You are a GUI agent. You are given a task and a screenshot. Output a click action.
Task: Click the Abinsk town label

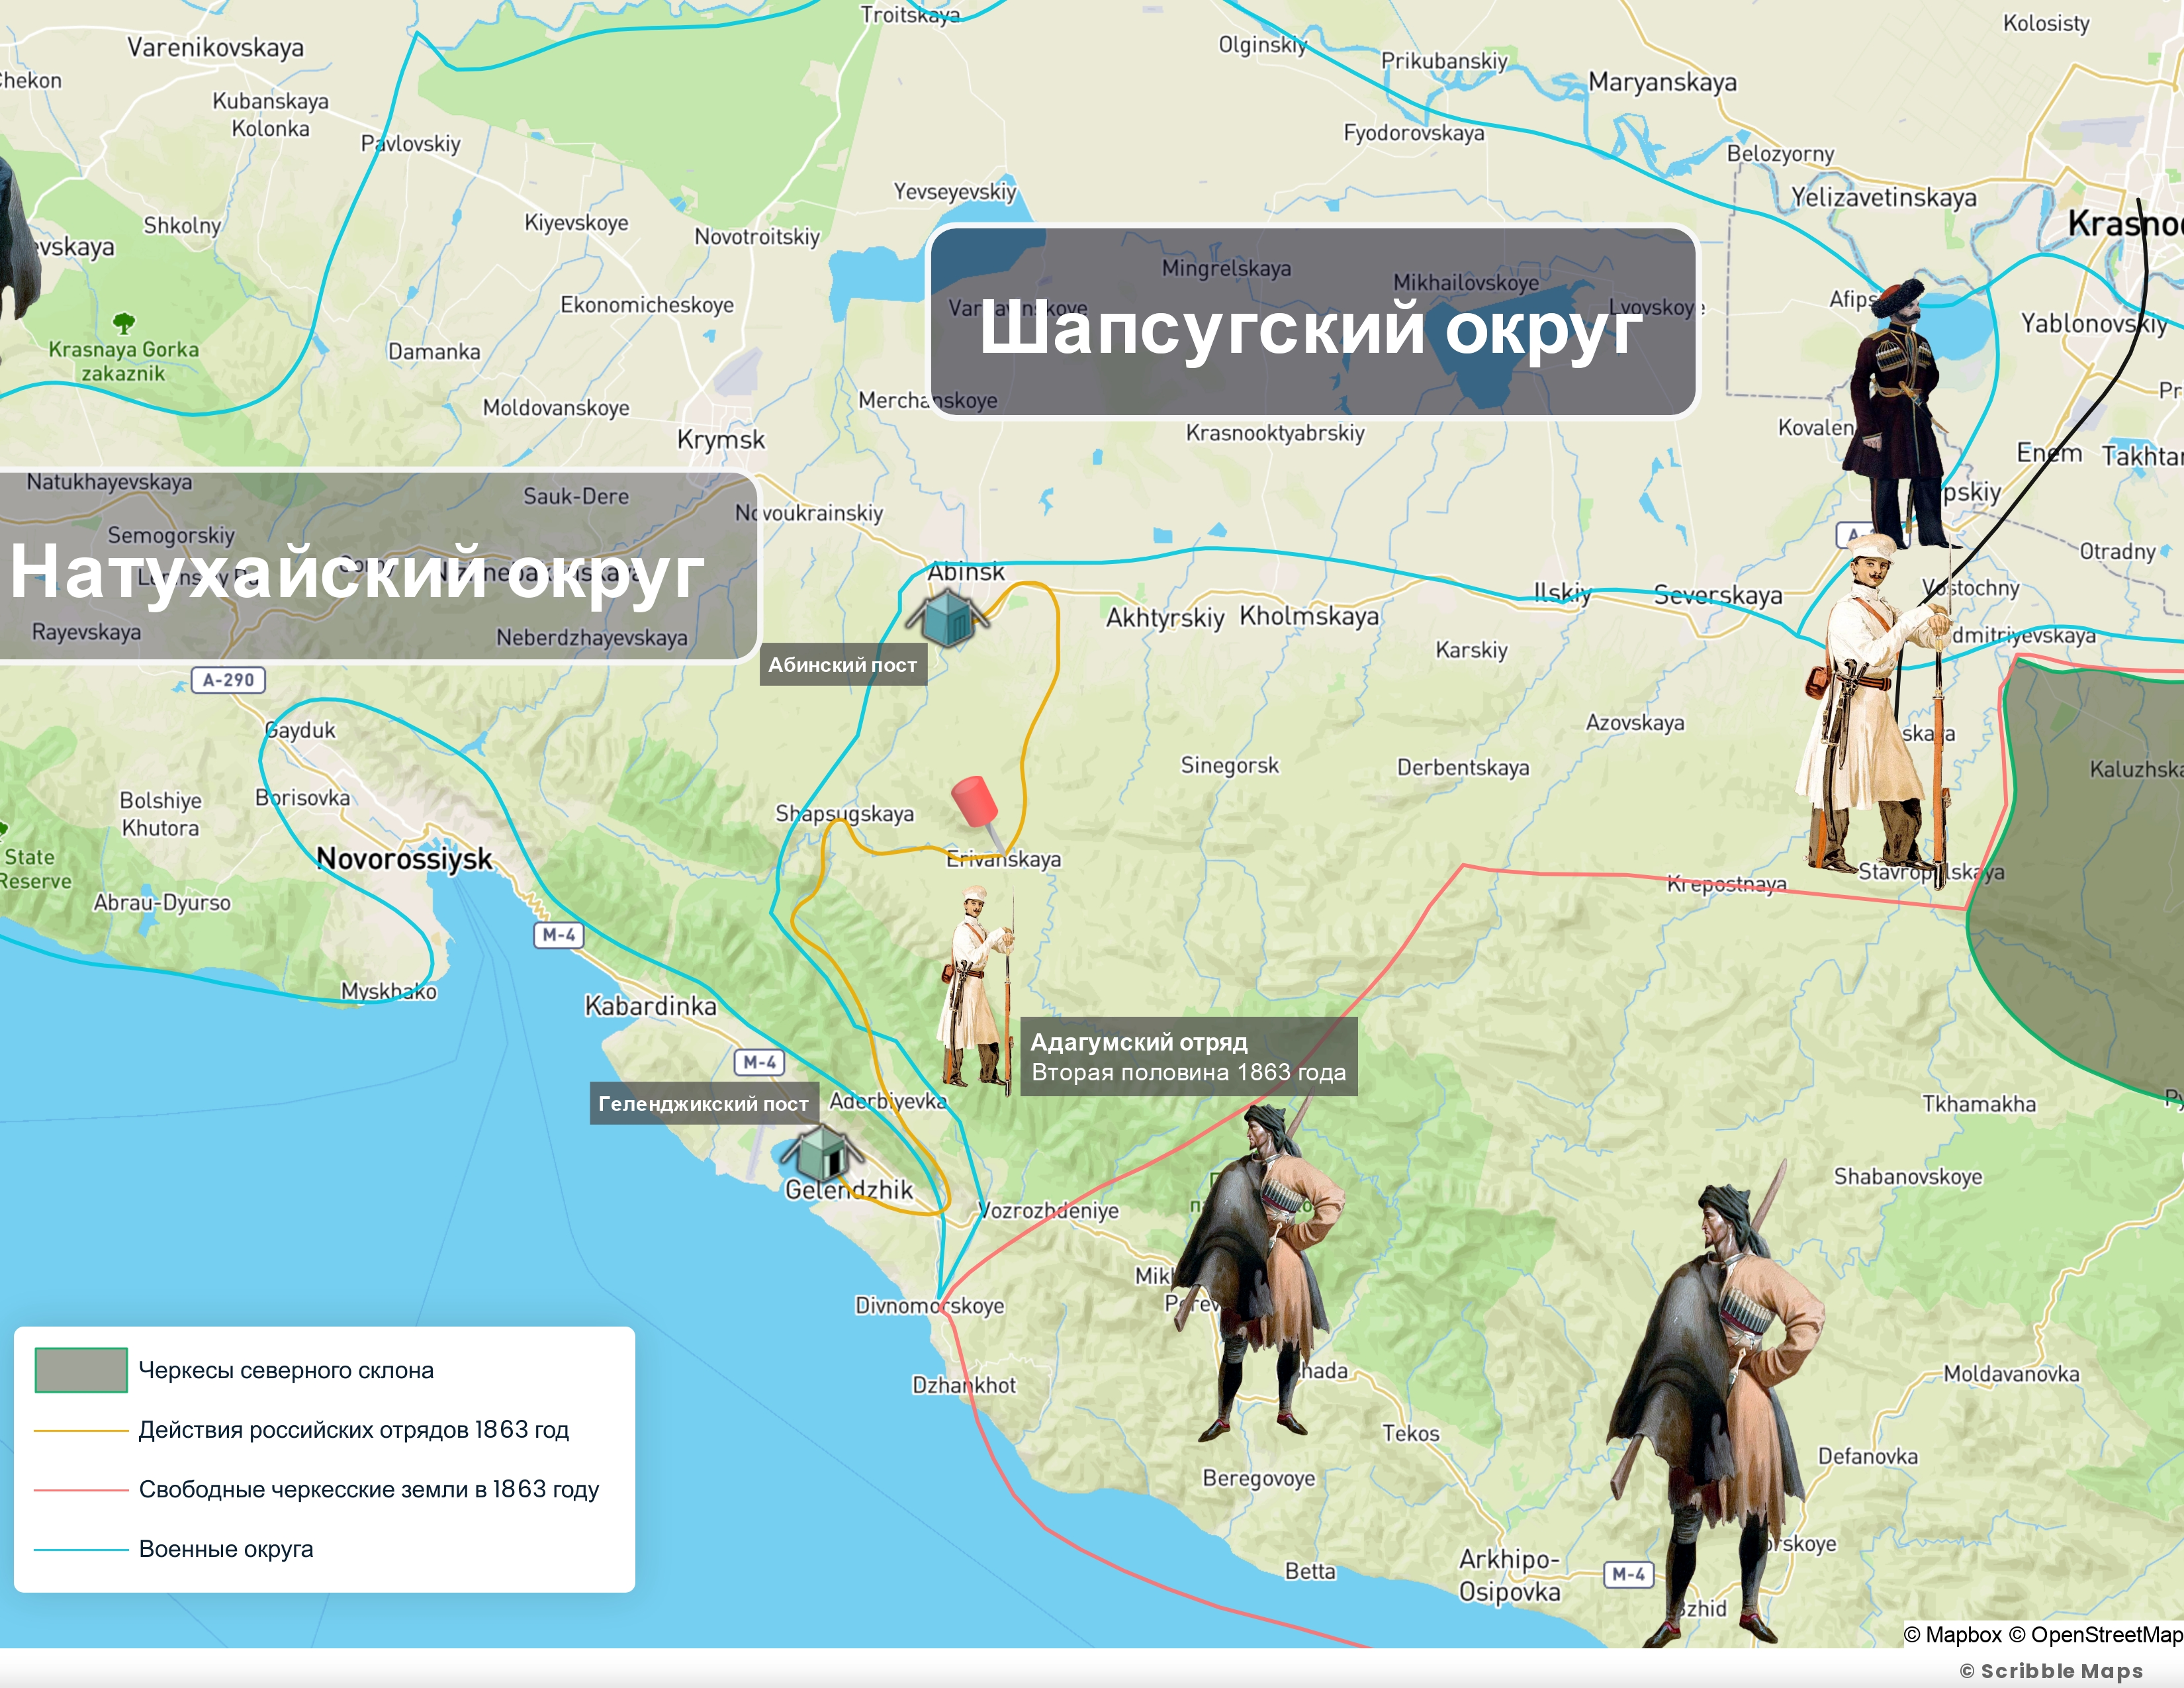click(x=966, y=572)
